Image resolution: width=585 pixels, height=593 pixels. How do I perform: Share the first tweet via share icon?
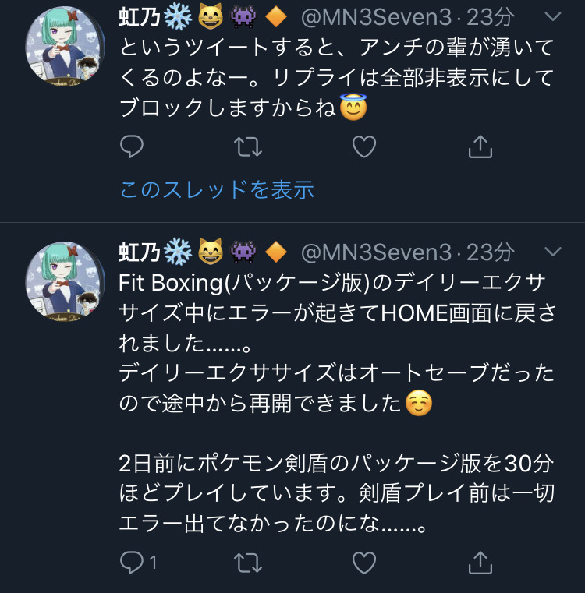480,146
